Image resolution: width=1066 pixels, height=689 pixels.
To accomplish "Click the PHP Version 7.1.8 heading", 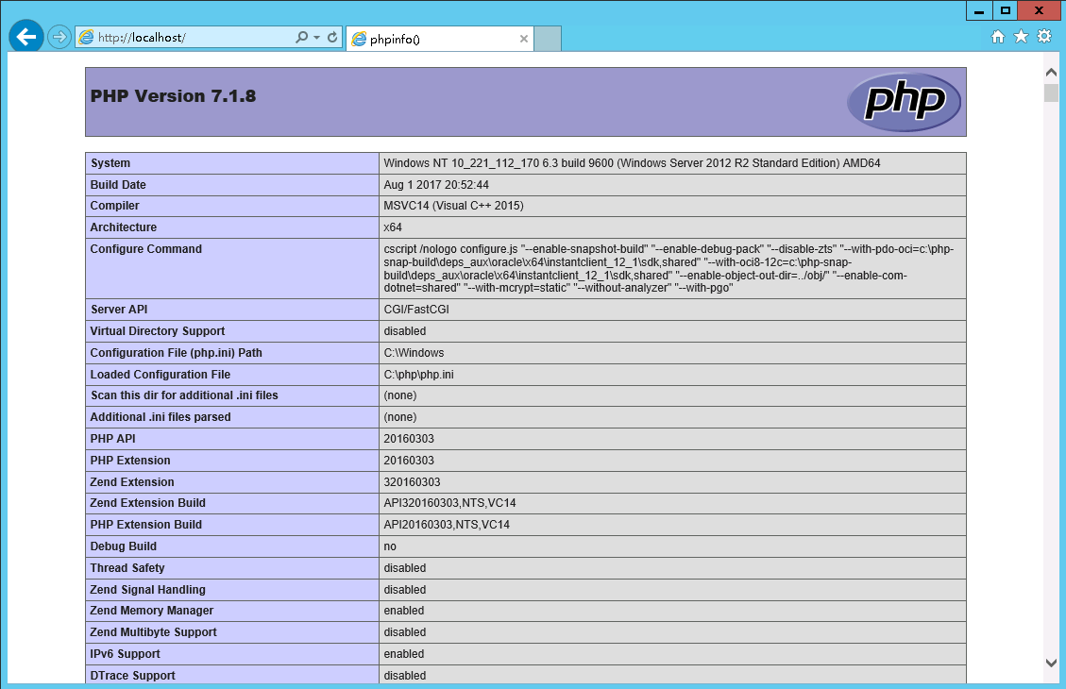I will coord(174,96).
